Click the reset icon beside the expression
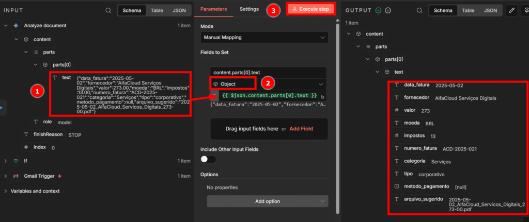529x222 pixels. click(322, 97)
